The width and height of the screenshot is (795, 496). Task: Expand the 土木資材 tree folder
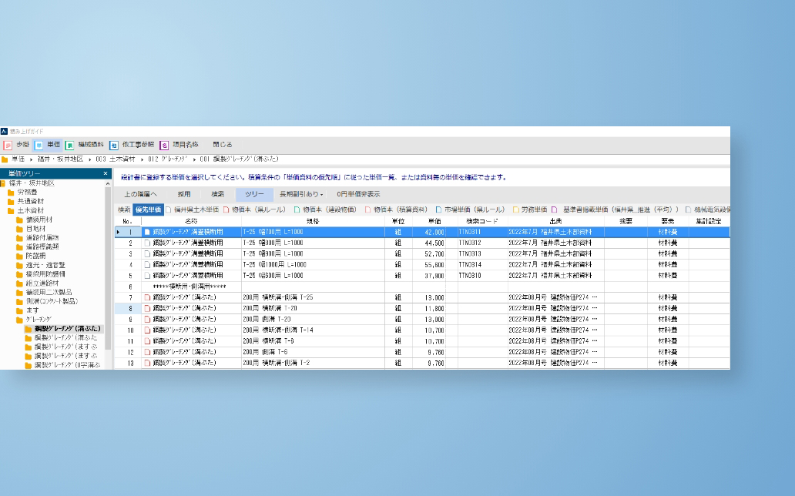(12, 210)
